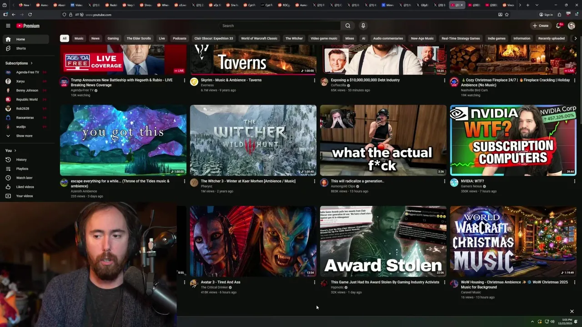This screenshot has width=582, height=327.
Task: Open more options for Witcher 3 Kaer Morhen video
Action: tap(314, 181)
